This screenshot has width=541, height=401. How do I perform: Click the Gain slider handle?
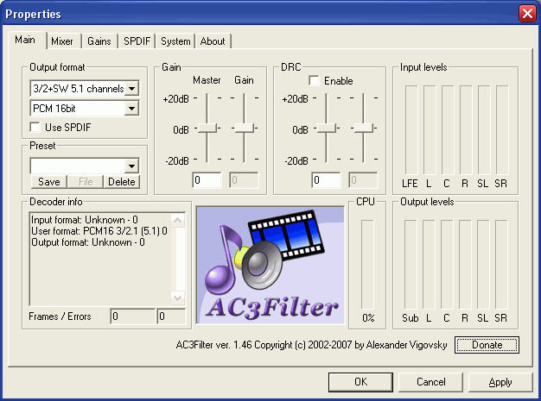244,128
